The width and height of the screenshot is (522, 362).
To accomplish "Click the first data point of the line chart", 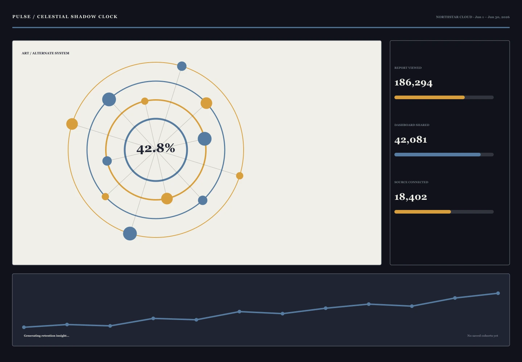I will 24,327.
